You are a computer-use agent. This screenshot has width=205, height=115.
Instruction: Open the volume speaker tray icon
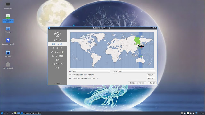click(185, 113)
